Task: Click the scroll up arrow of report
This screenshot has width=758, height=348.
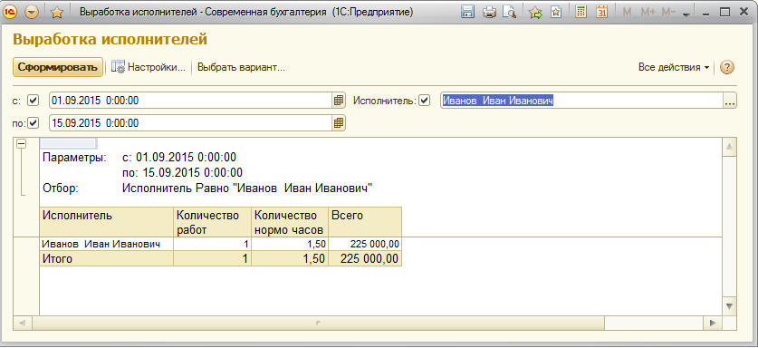Action: click(729, 146)
